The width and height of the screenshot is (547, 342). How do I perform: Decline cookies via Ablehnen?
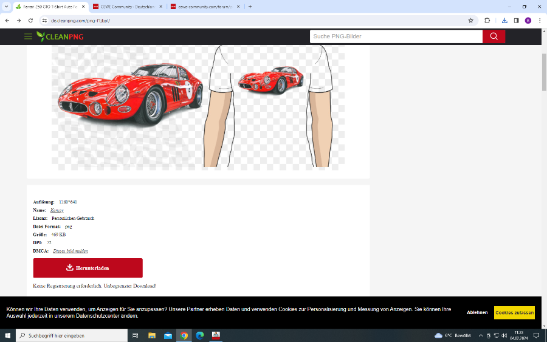[x=477, y=313]
